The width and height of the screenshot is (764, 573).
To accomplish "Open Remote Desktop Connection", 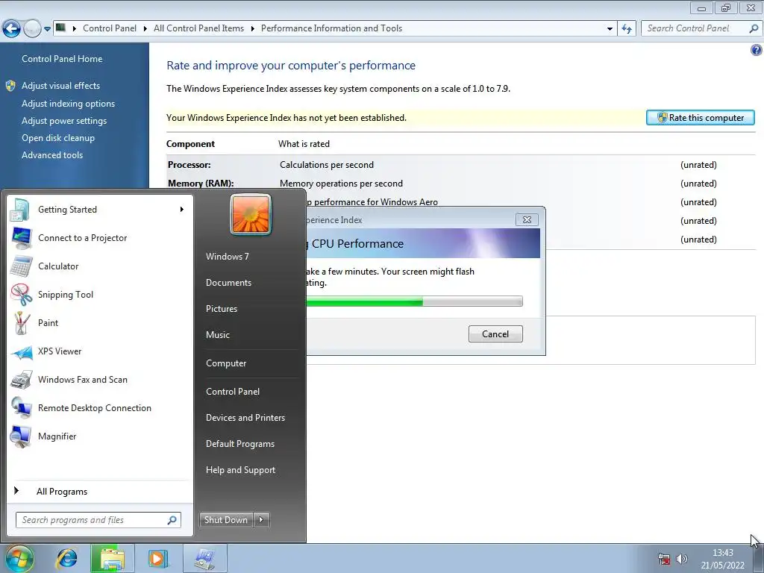I will [x=100, y=408].
